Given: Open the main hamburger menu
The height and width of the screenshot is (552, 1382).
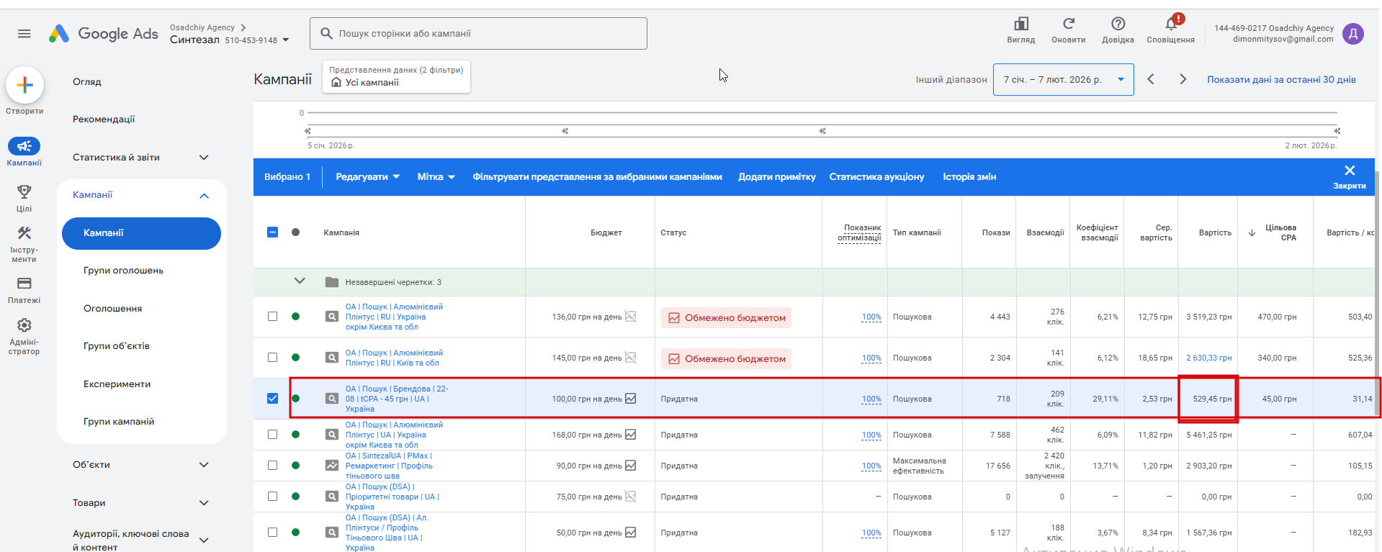Looking at the screenshot, I should coord(24,34).
